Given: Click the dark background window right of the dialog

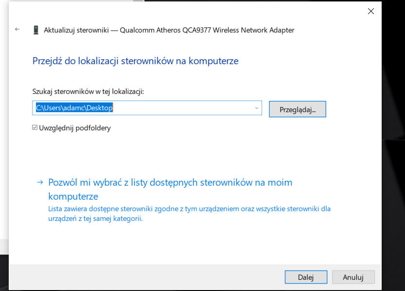Looking at the screenshot, I should coord(393,146).
